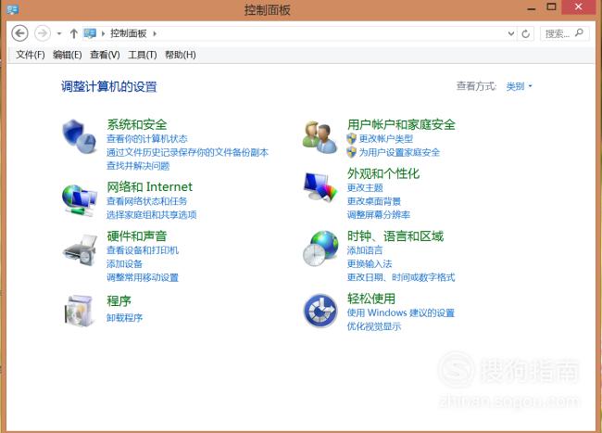Open the 网络和 Internet heading
Viewport: 602px width, 433px height.
[x=149, y=186]
